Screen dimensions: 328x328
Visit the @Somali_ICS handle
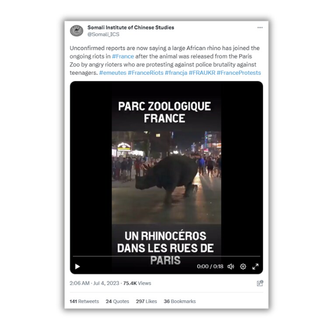103,34
